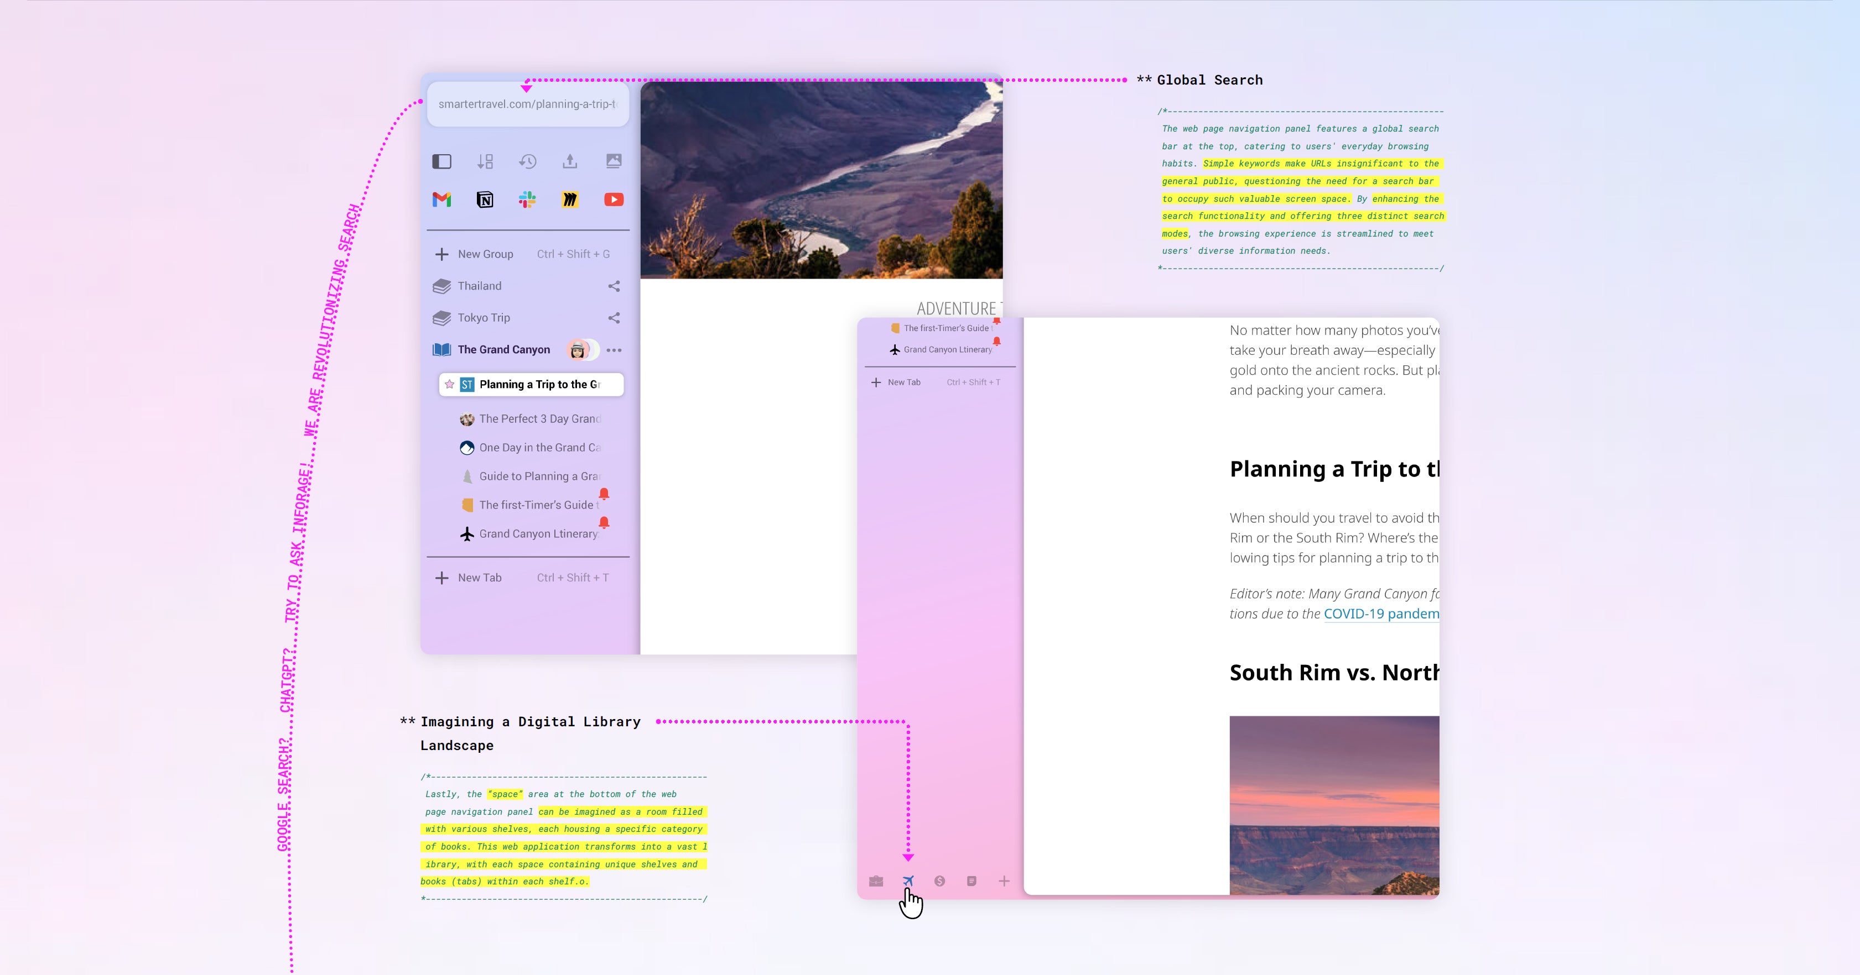This screenshot has height=975, width=1860.
Task: Click the favicon of One Day in the Grand Ca
Action: tap(467, 448)
